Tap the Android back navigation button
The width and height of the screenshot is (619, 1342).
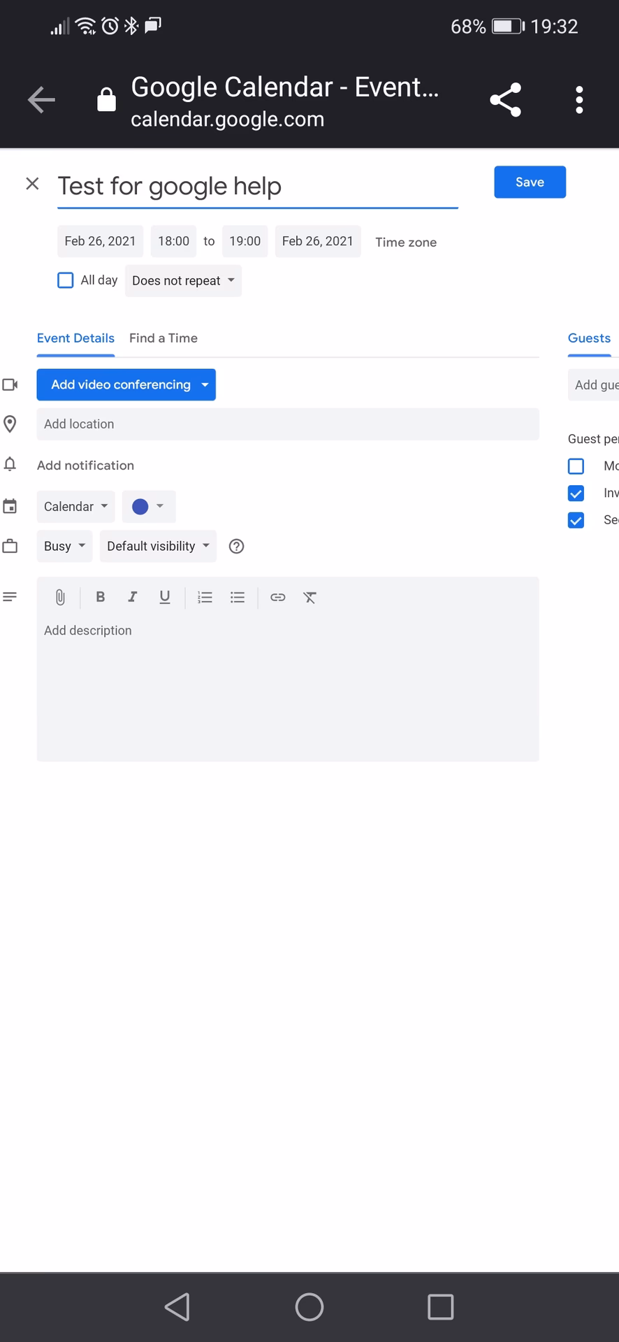pyautogui.click(x=177, y=1306)
